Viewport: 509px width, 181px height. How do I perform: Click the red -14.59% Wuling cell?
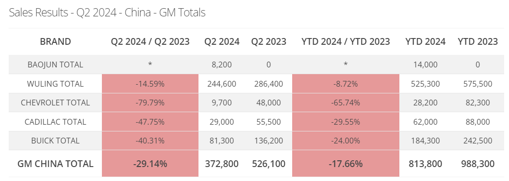point(150,84)
